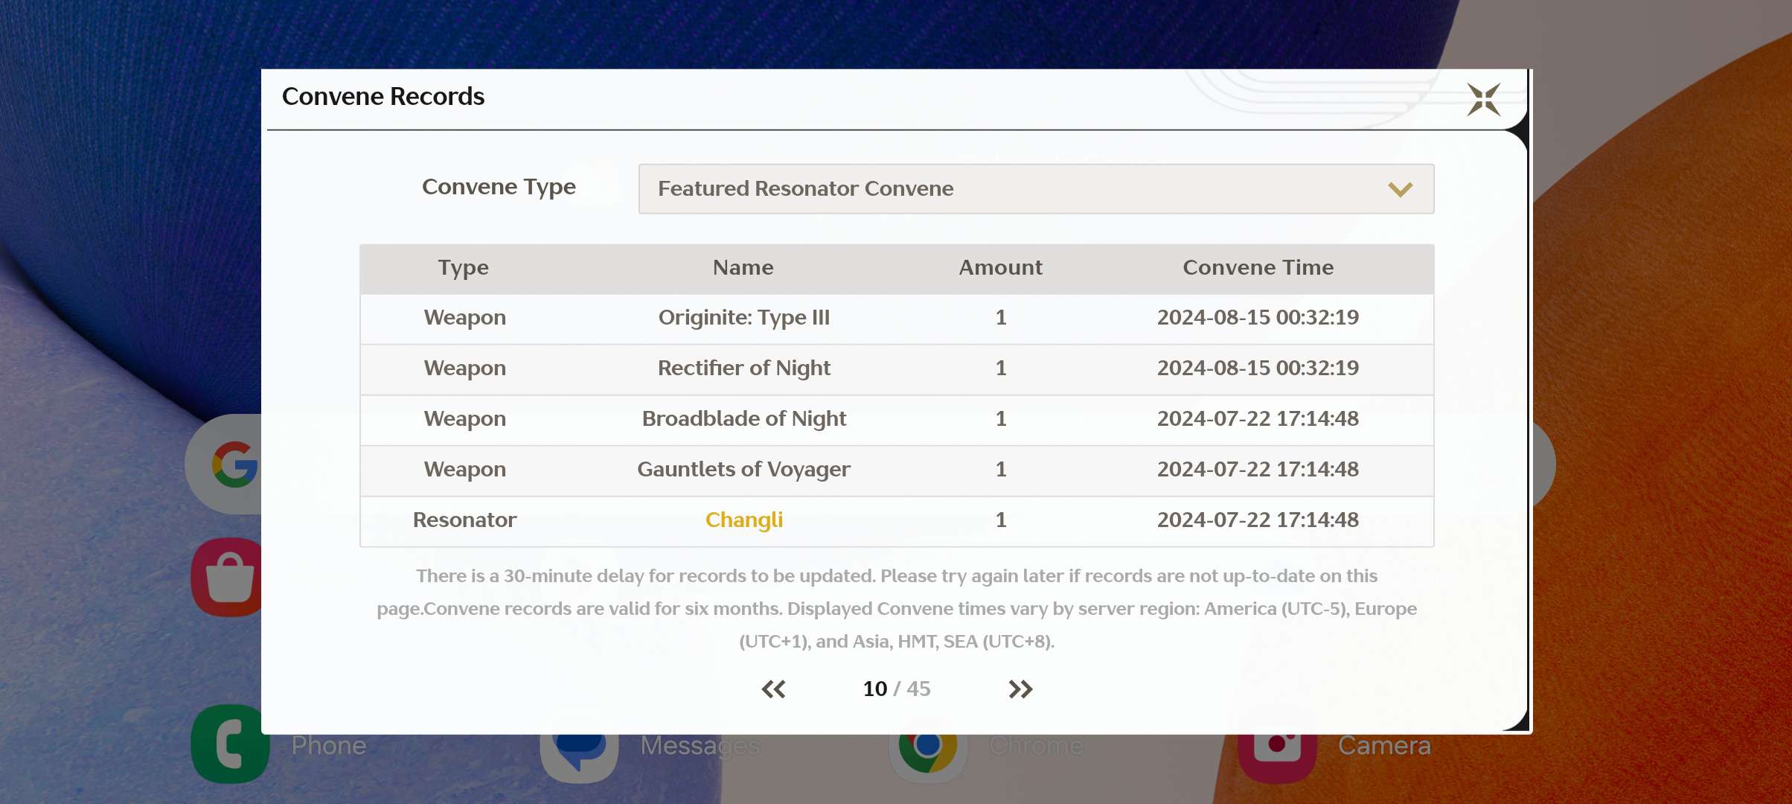Launch the Chrome browser icon
This screenshot has height=804, width=1792.
point(927,753)
